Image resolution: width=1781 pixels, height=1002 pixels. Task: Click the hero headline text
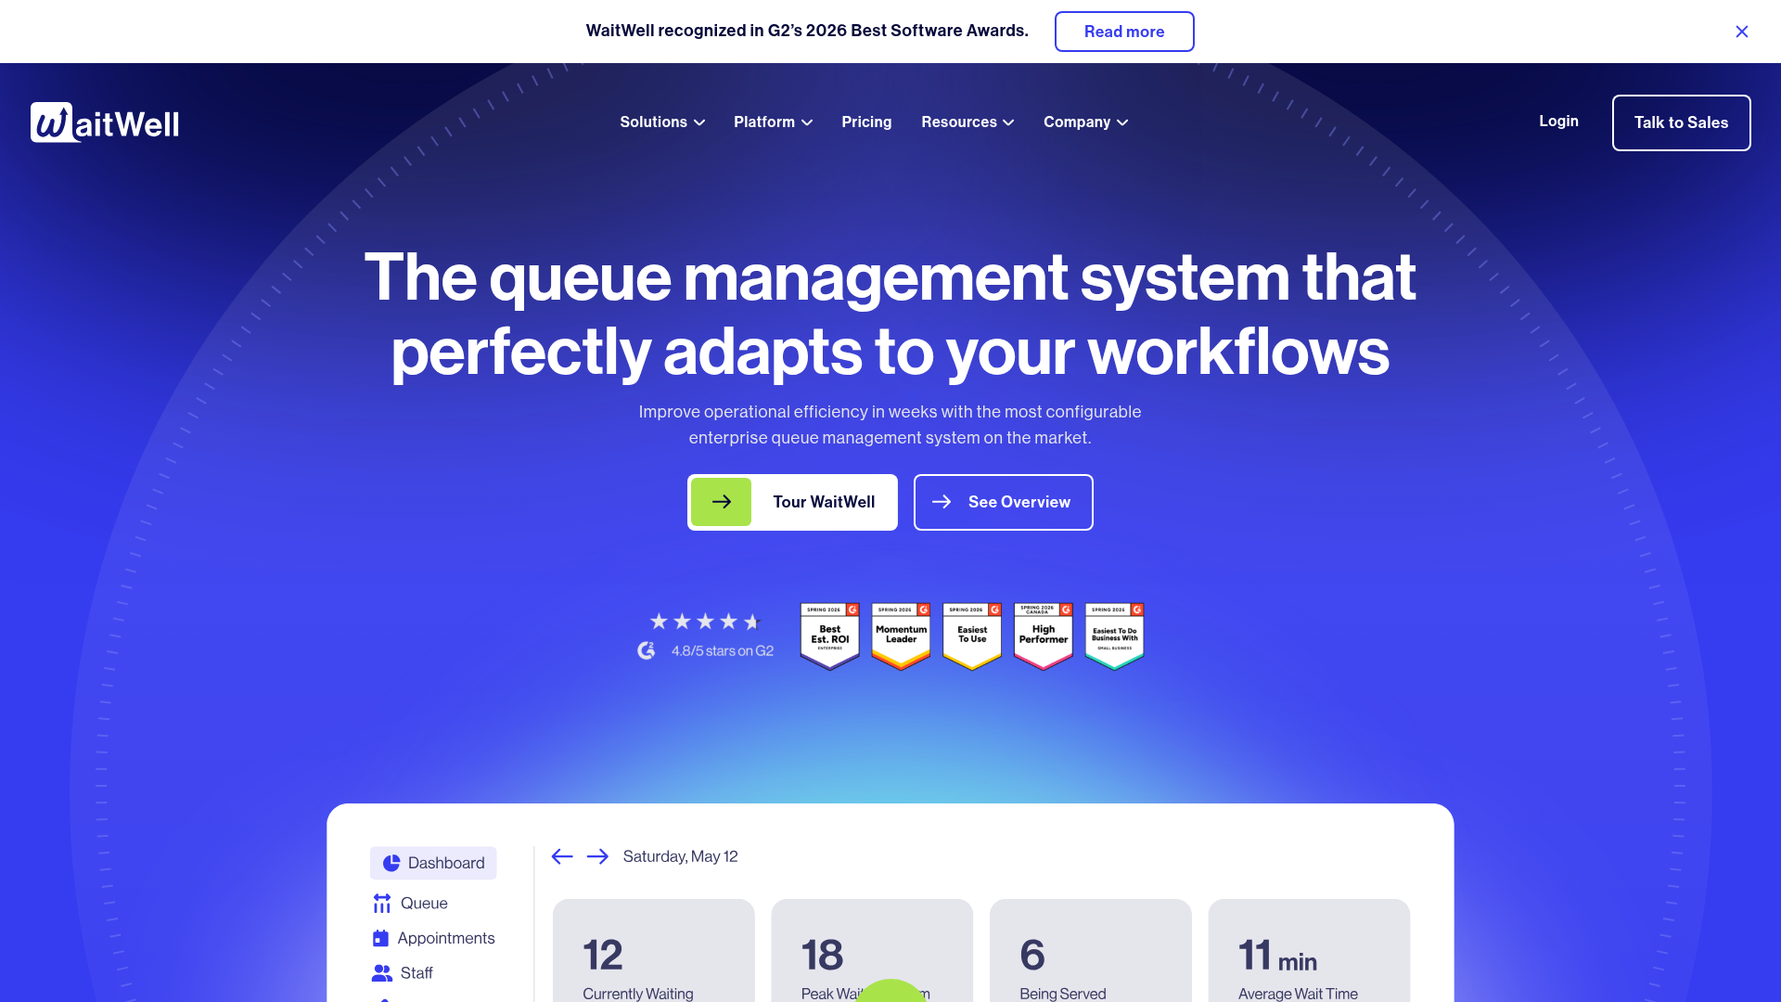[x=890, y=315]
